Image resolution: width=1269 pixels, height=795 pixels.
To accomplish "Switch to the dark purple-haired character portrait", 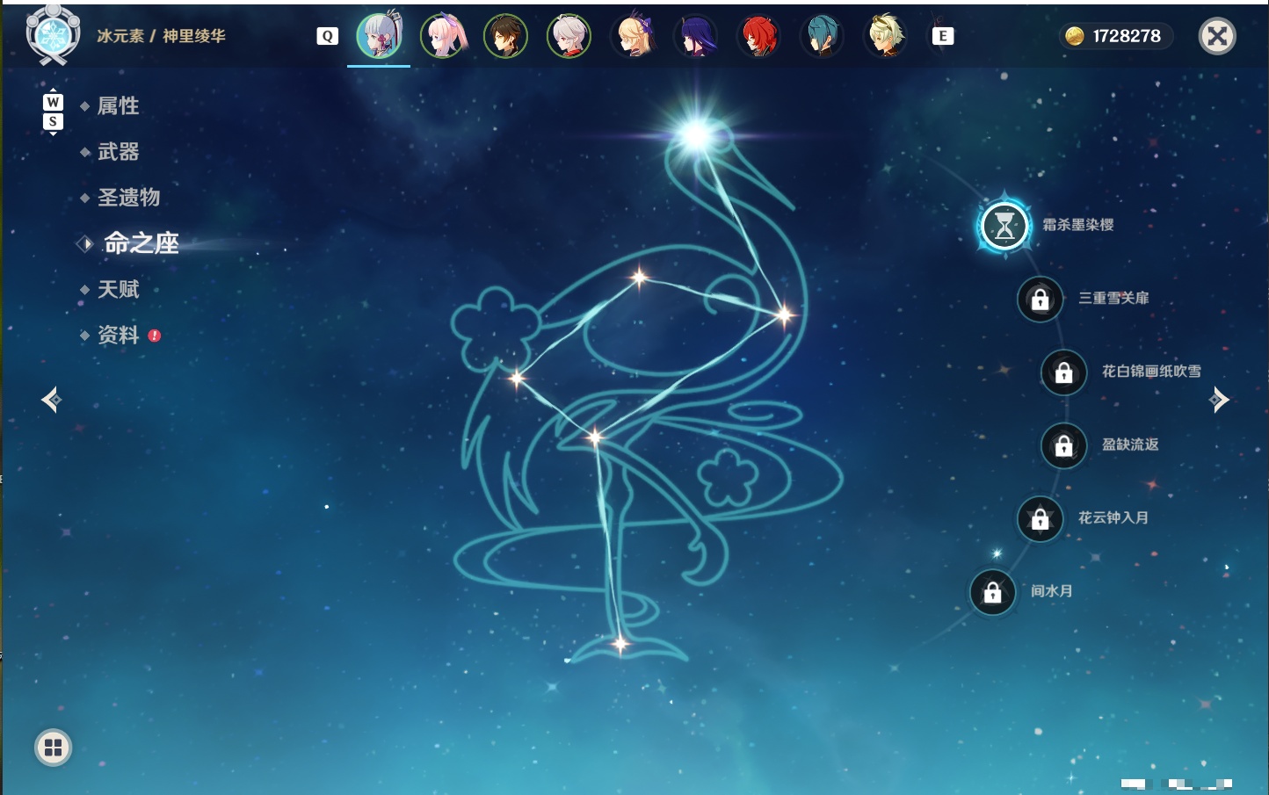I will (696, 36).
